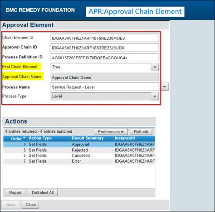Select the row with Error result
The width and height of the screenshot is (215, 212).
pos(79,161)
